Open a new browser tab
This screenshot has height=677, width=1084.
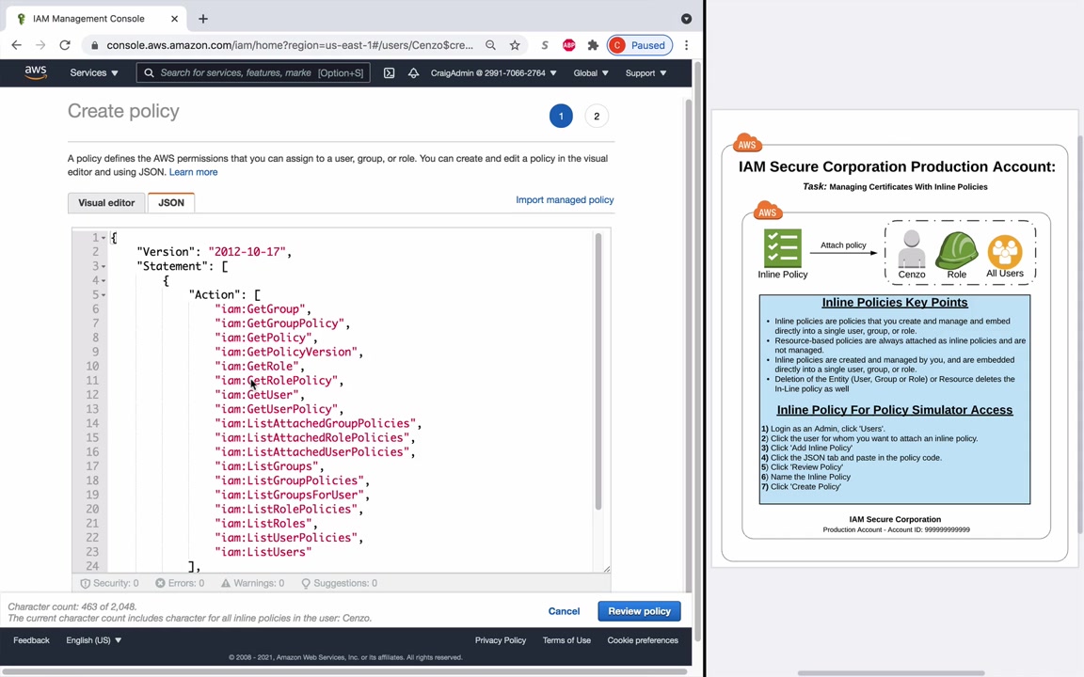[202, 18]
